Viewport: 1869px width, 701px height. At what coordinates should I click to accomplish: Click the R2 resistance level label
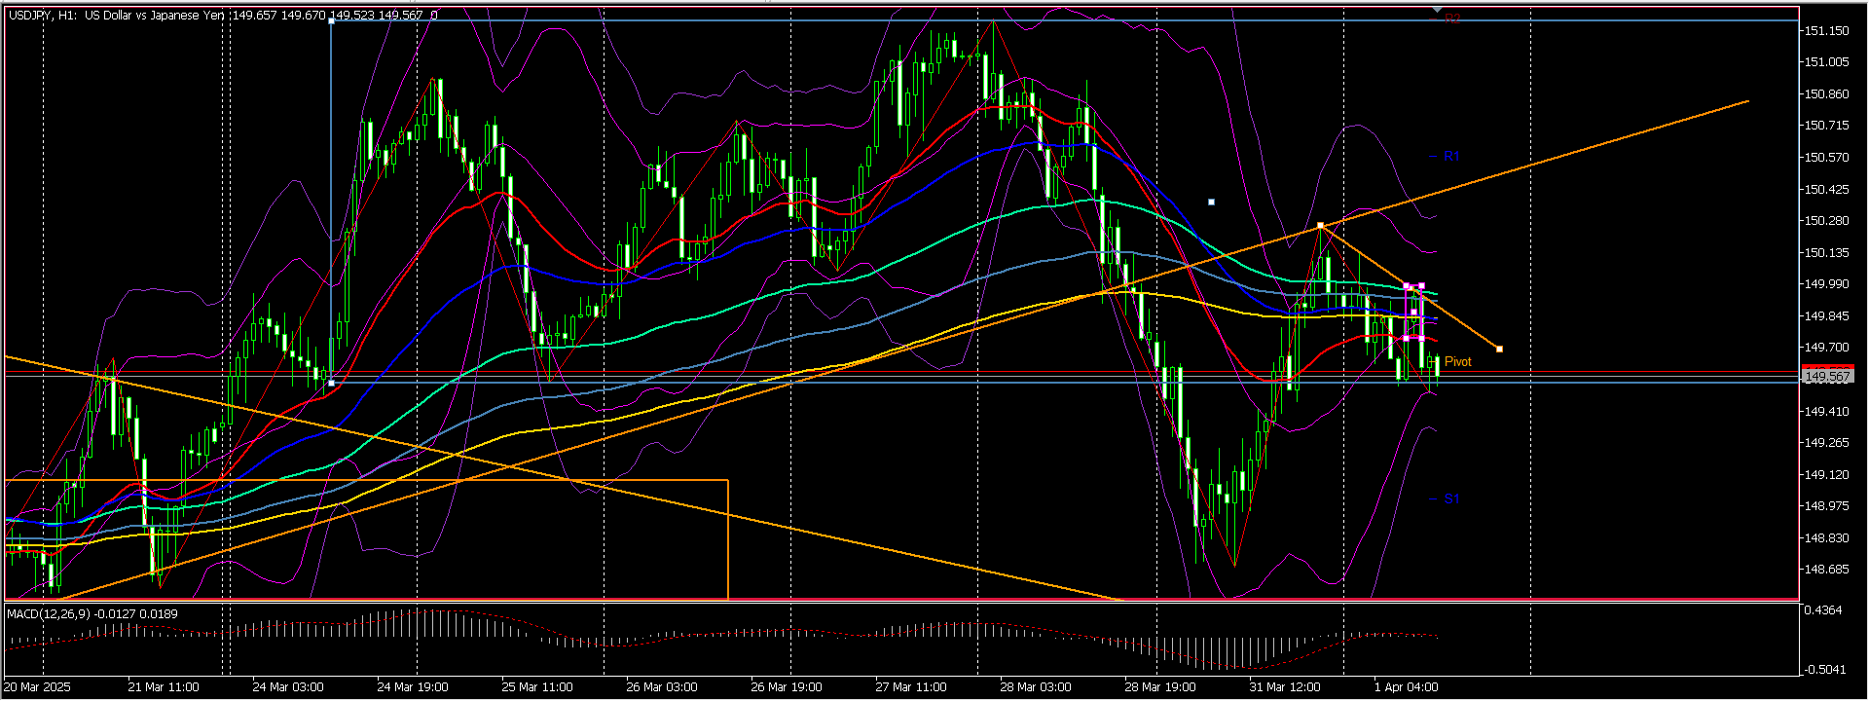coord(1451,18)
